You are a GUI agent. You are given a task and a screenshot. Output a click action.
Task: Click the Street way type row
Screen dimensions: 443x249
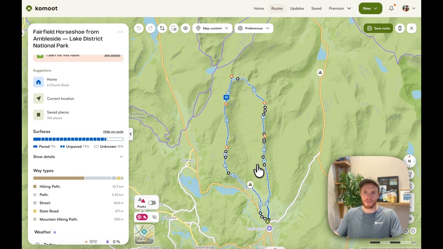(x=78, y=203)
